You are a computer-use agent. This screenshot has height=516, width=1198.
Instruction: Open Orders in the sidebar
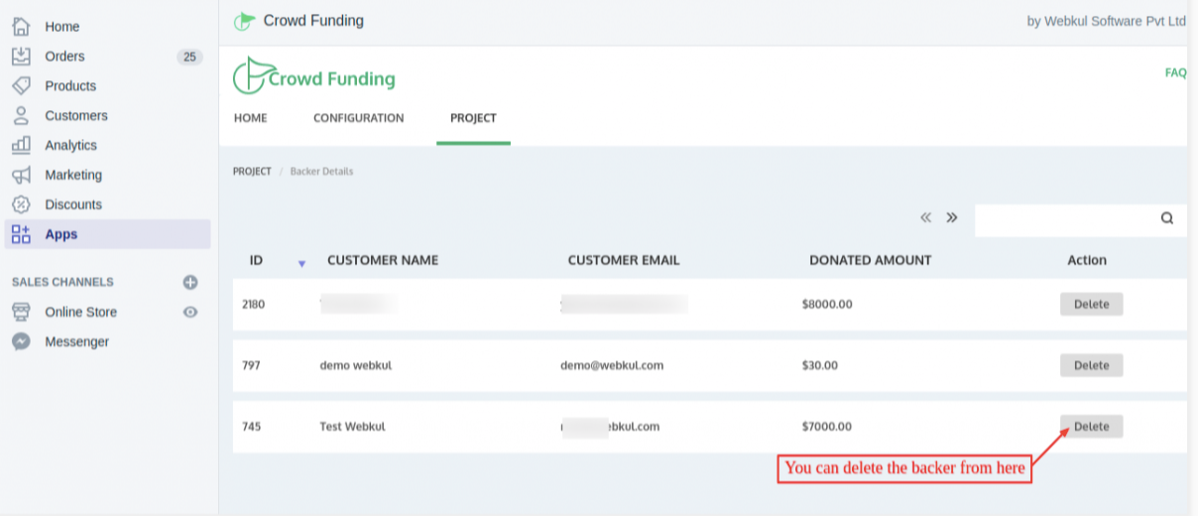[64, 57]
